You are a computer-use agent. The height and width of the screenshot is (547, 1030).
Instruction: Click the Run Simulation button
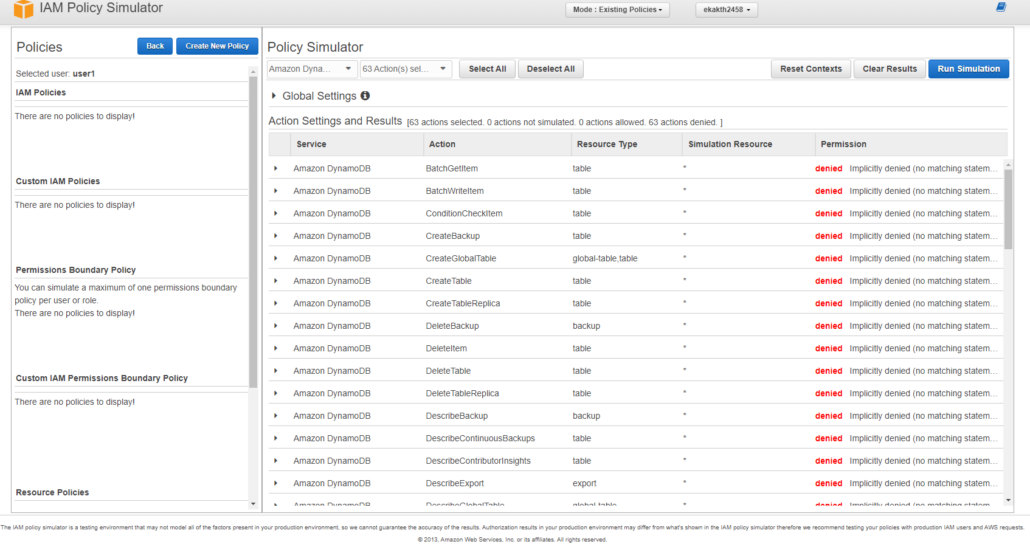point(969,69)
